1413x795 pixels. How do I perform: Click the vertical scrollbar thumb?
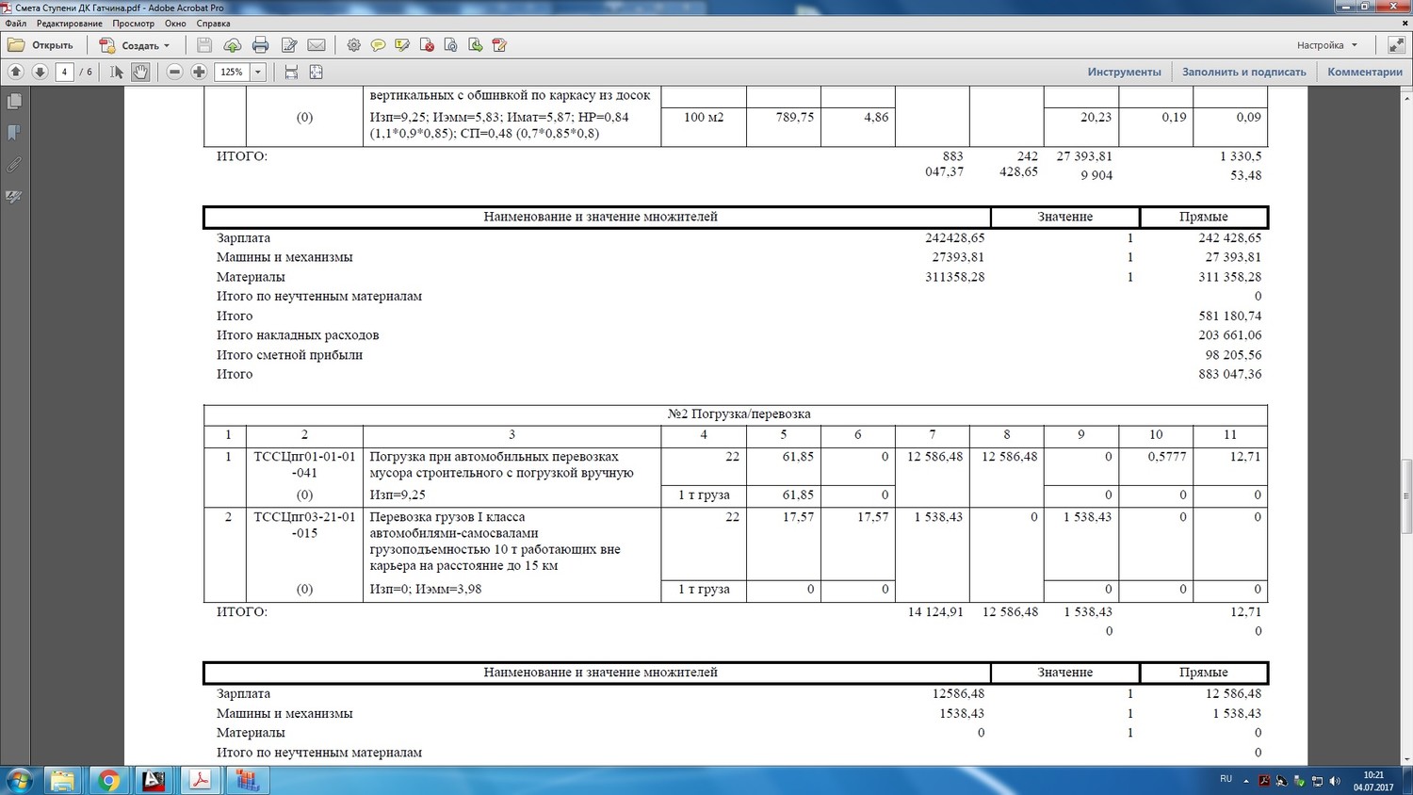(x=1406, y=496)
